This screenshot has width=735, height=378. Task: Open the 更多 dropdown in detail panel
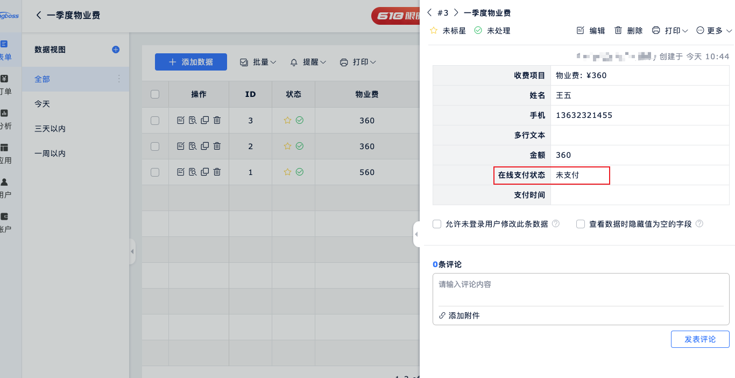[x=714, y=31]
